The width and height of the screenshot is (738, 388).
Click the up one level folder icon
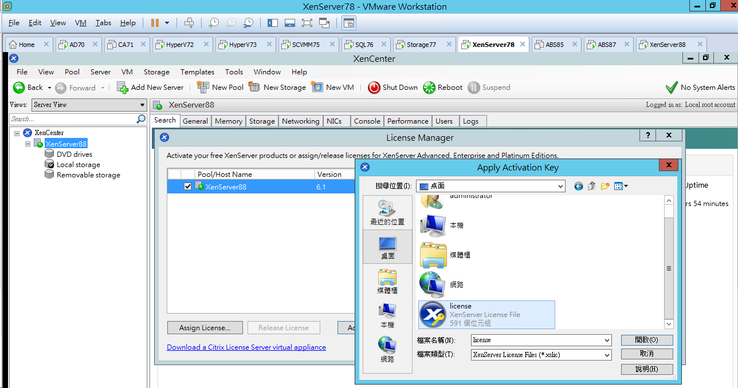pyautogui.click(x=592, y=186)
